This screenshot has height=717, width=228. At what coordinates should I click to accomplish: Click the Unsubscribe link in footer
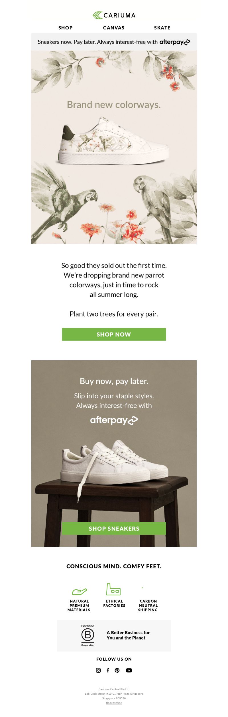(x=114, y=703)
